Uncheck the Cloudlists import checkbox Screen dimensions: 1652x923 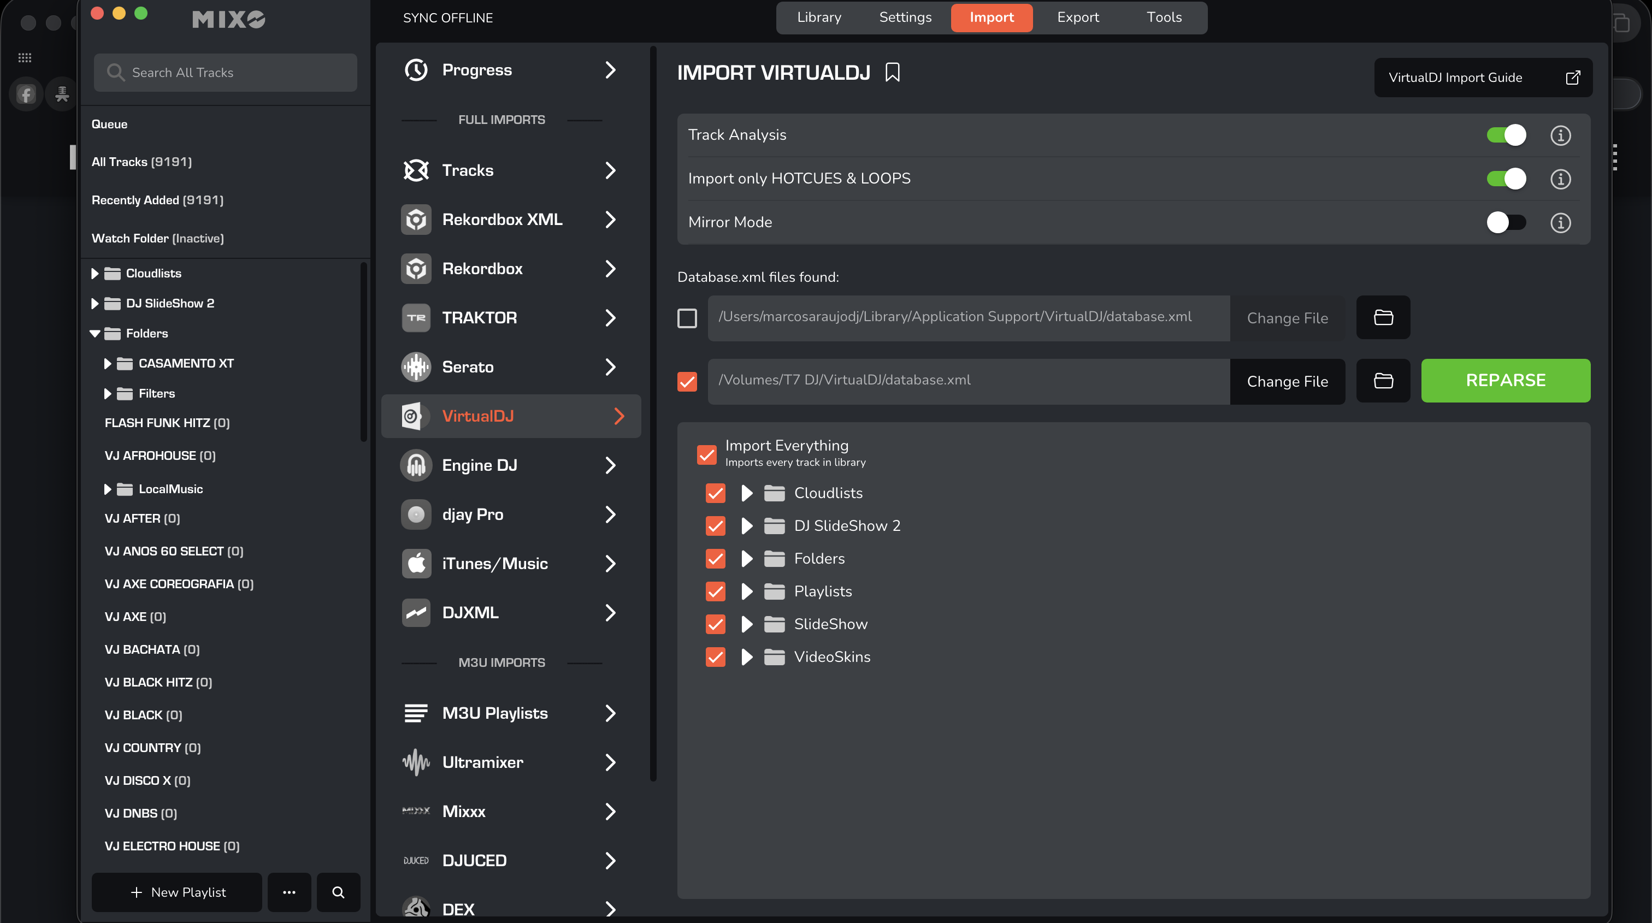tap(716, 493)
